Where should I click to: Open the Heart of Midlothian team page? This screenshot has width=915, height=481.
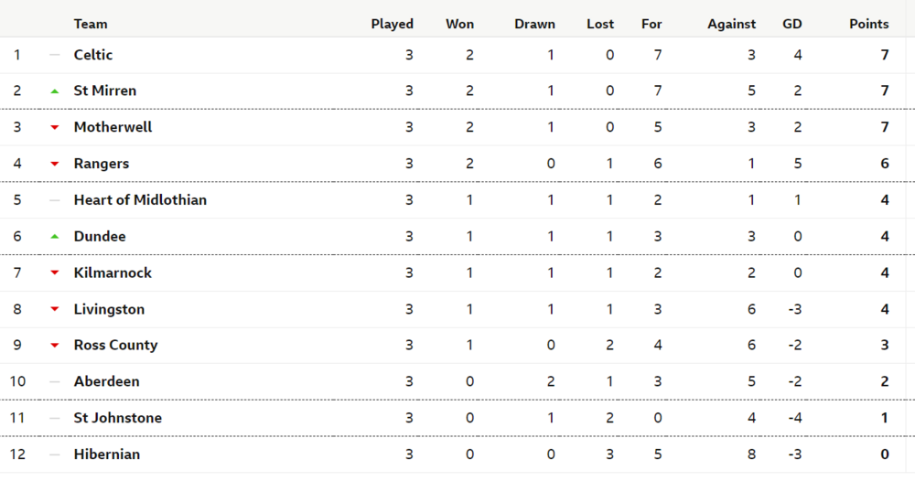(140, 200)
